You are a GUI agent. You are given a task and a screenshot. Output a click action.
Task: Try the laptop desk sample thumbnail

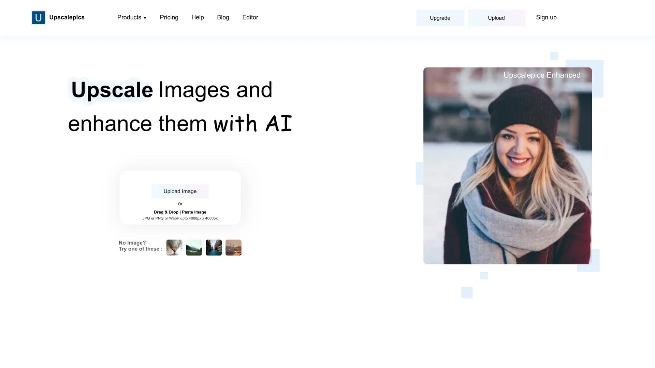coord(234,247)
